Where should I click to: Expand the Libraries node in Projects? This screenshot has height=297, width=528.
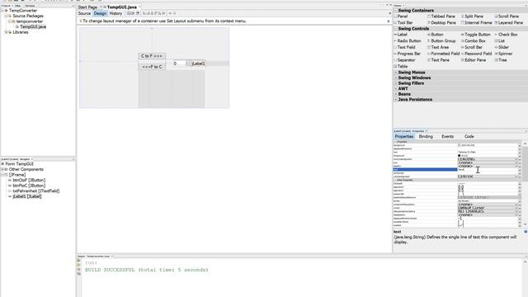[x=6, y=32]
